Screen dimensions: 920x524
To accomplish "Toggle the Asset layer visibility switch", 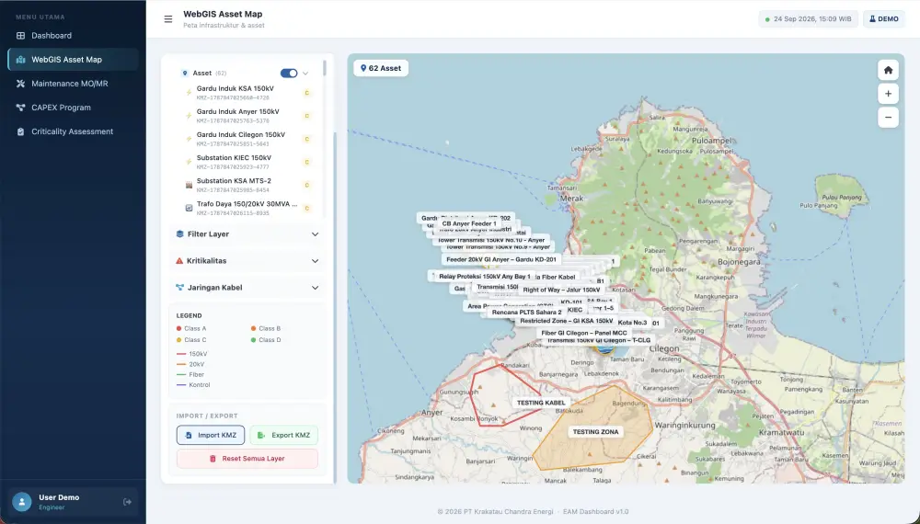I will tap(289, 74).
